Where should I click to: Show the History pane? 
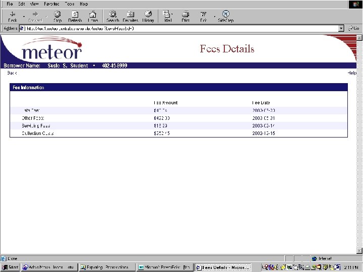pyautogui.click(x=148, y=17)
